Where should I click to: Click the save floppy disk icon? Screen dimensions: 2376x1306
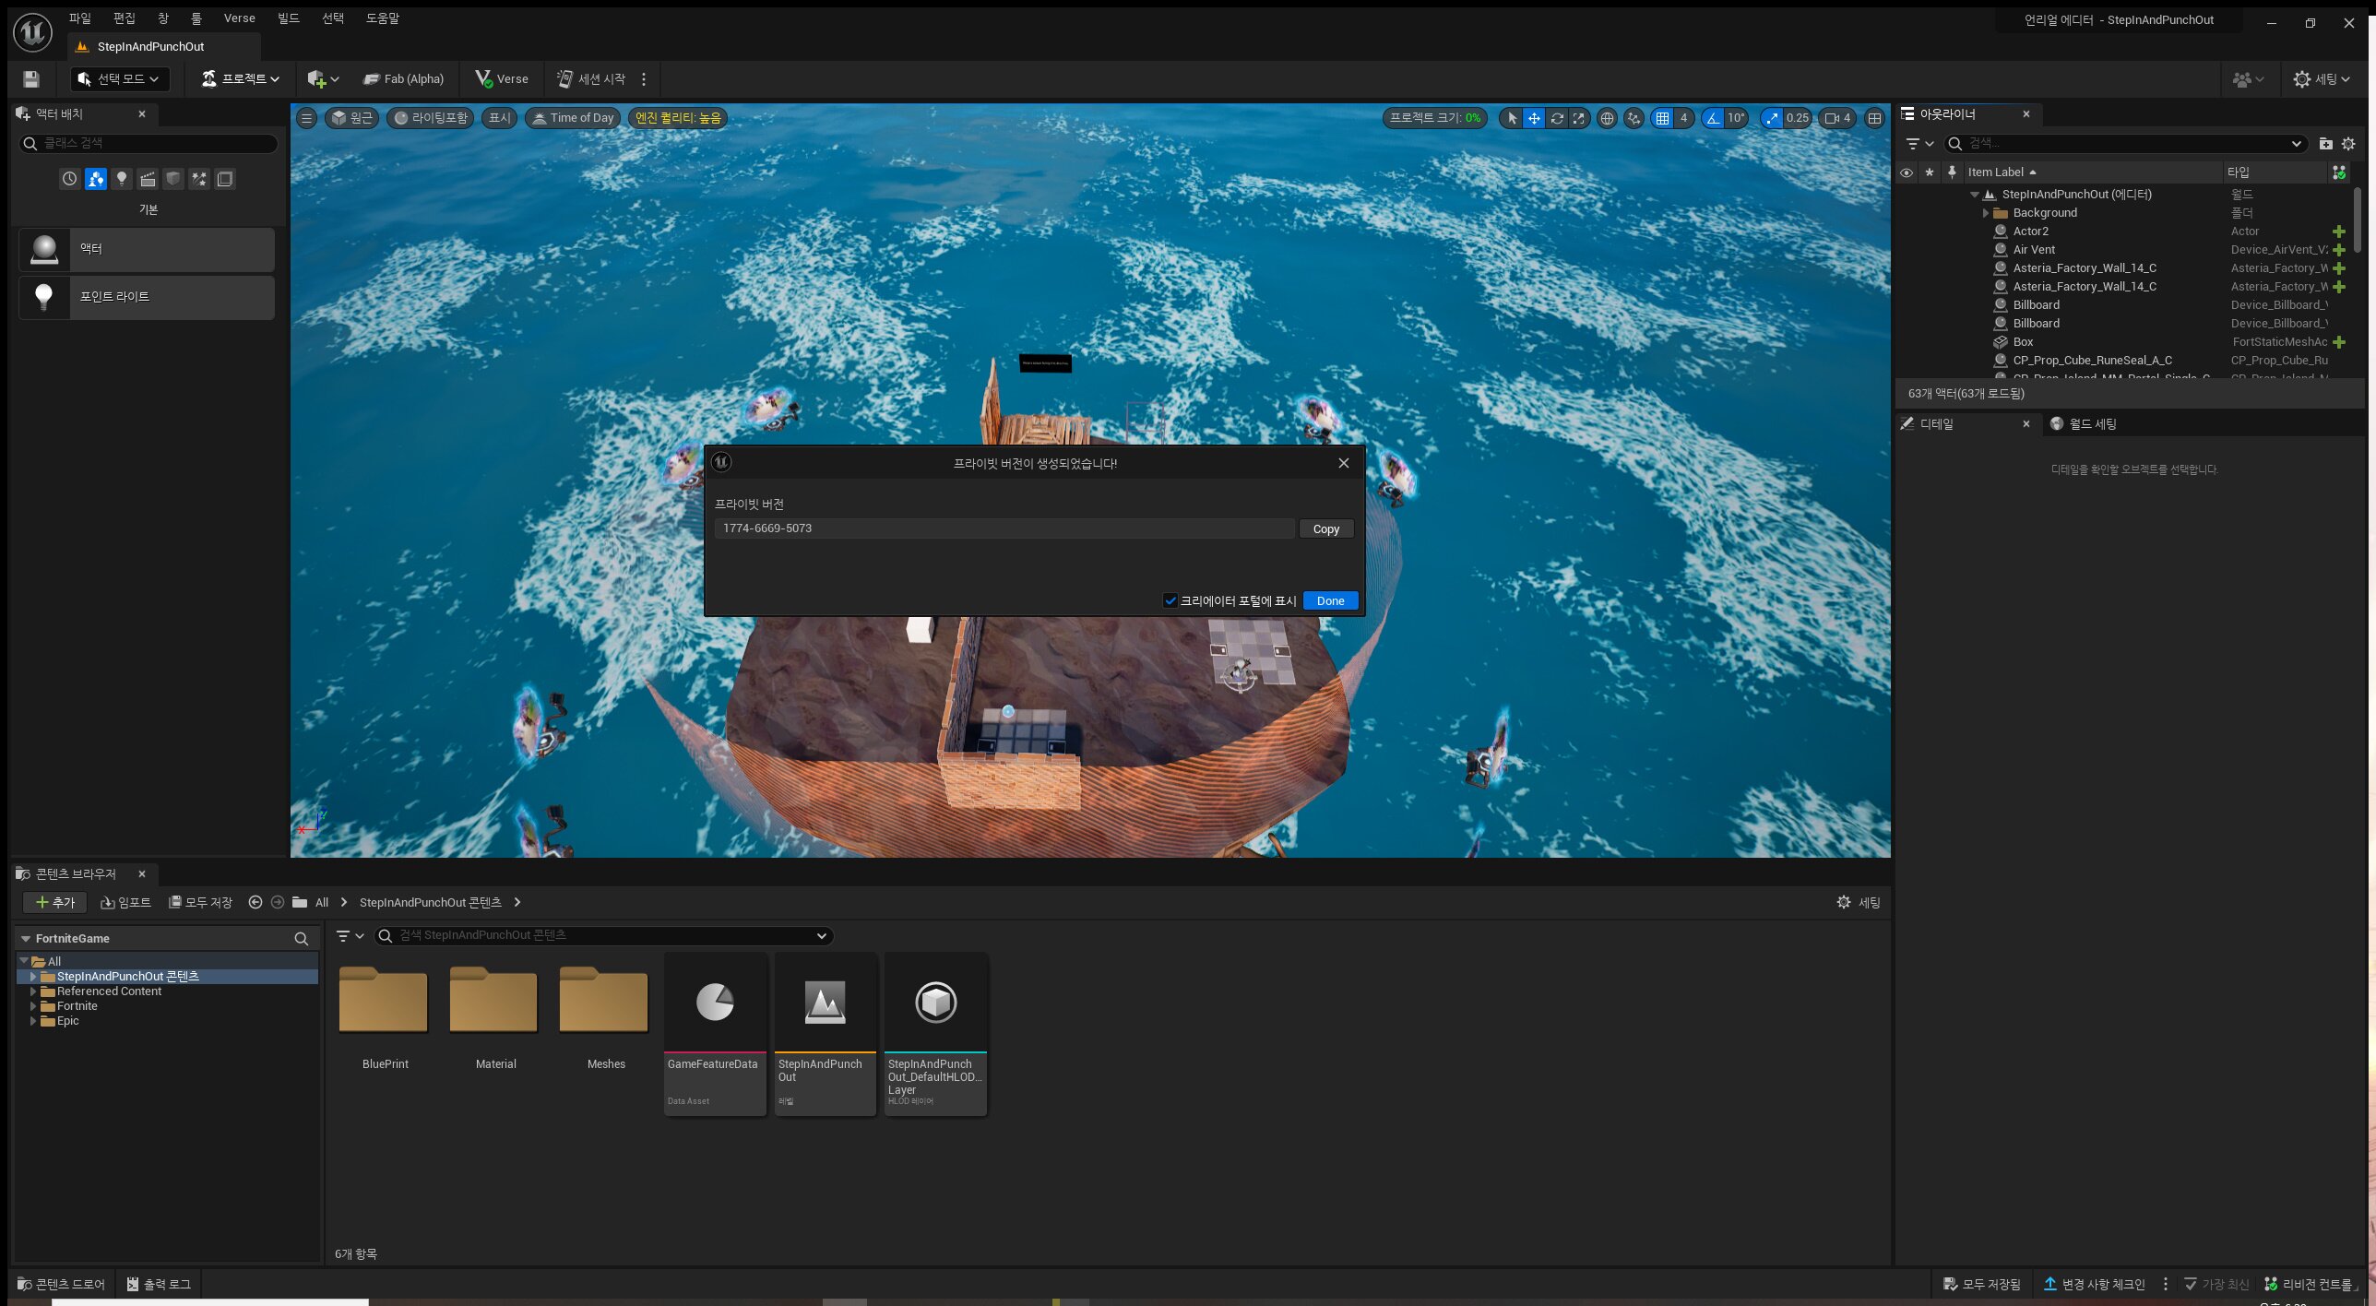[31, 79]
